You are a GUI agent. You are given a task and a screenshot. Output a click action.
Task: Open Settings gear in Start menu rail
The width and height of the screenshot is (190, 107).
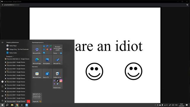pyautogui.click(x=2, y=96)
